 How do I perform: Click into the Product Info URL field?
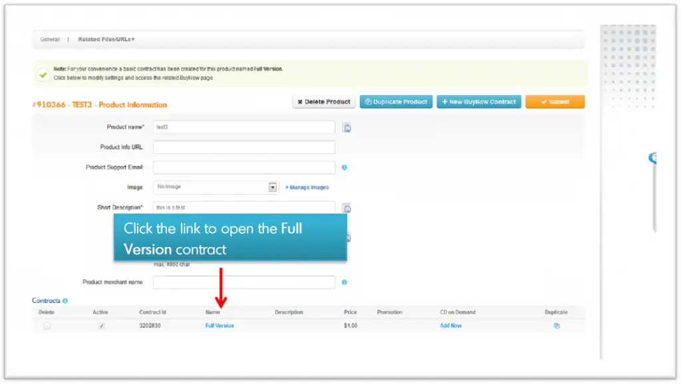[x=244, y=147]
